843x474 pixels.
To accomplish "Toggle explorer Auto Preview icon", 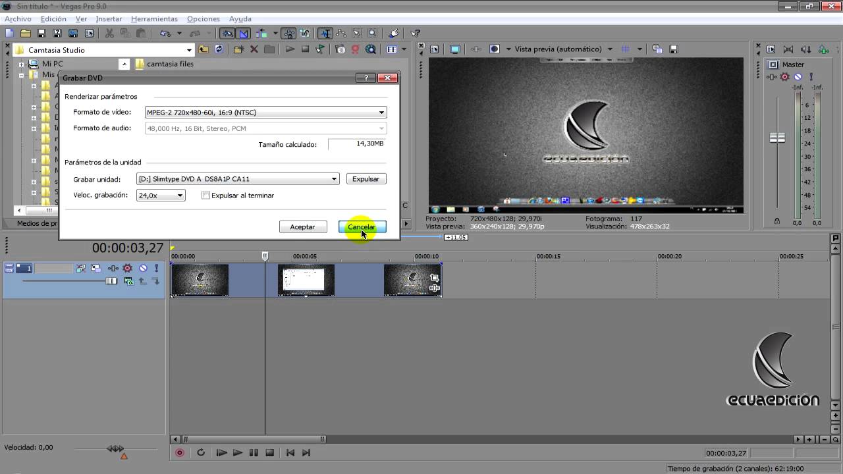I will coord(320,49).
